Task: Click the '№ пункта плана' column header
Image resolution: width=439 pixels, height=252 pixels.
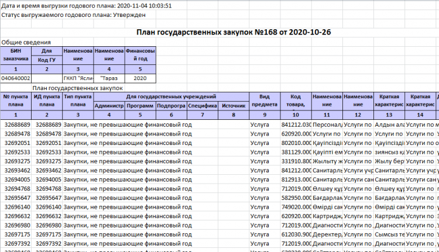Action: pyautogui.click(x=16, y=101)
